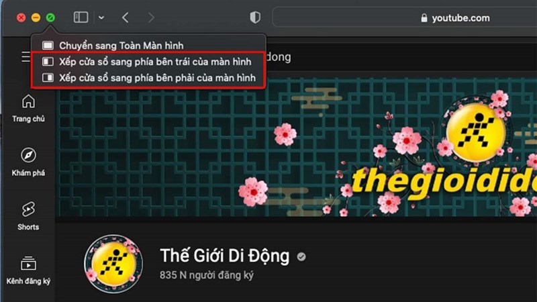Open Kênh đăng ký subscriptions icon

tap(28, 270)
